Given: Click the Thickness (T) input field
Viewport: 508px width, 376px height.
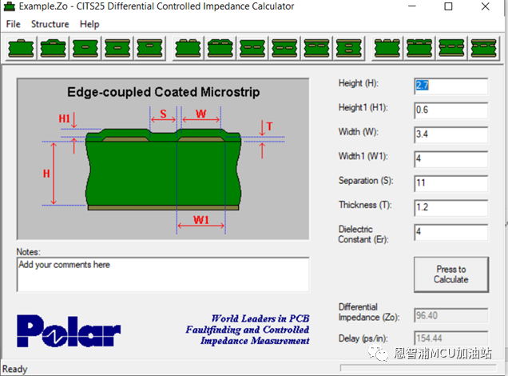Looking at the screenshot, I should [x=450, y=207].
